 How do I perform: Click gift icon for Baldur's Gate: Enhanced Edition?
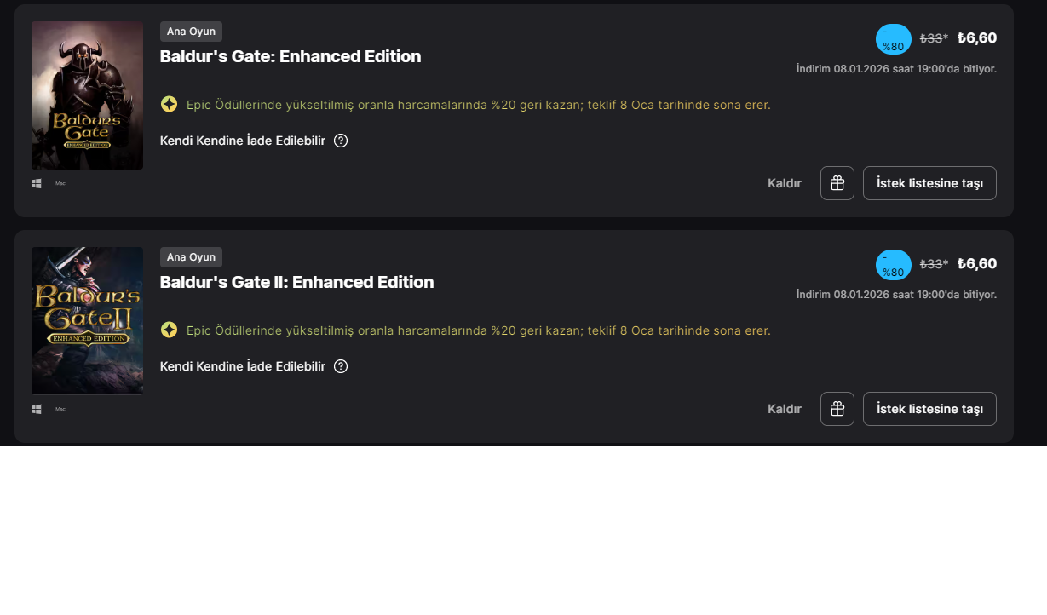tap(837, 183)
